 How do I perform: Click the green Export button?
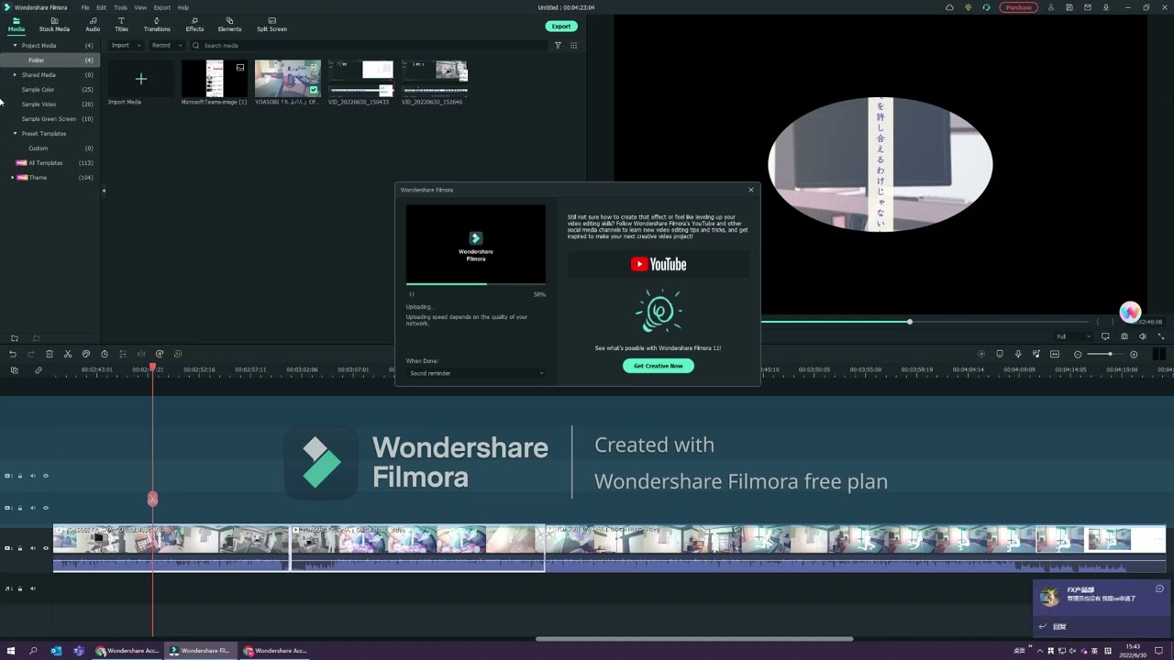pyautogui.click(x=561, y=27)
